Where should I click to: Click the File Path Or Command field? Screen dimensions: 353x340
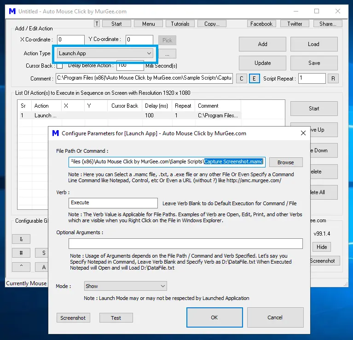point(167,162)
